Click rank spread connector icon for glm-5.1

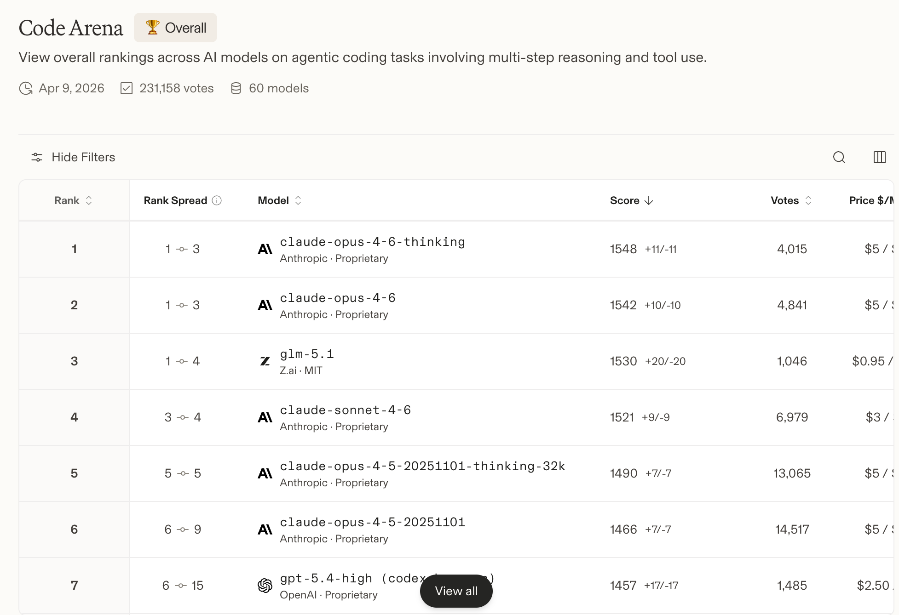click(182, 361)
